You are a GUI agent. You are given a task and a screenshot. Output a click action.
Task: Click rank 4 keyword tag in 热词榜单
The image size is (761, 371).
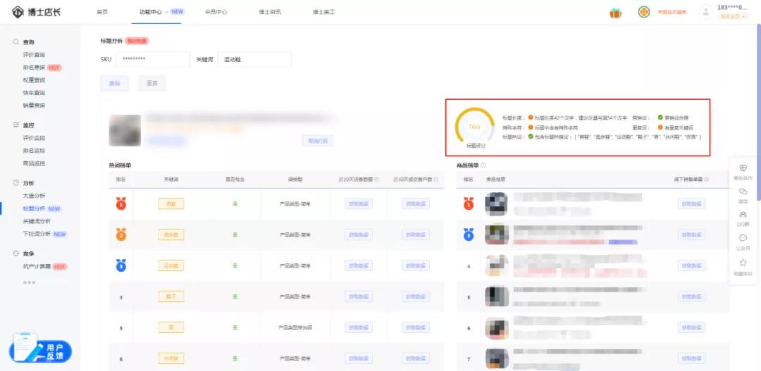tap(171, 296)
